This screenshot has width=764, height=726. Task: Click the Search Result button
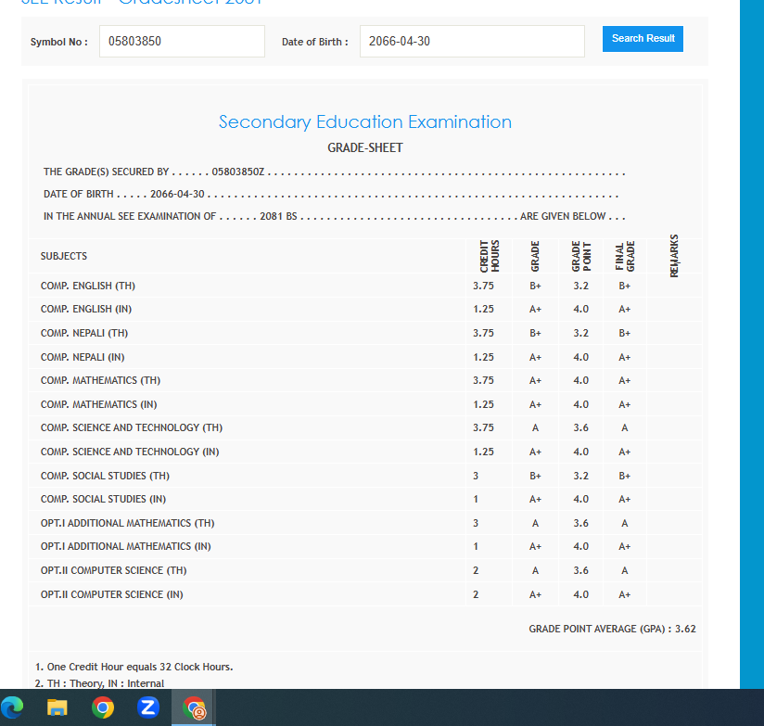tap(643, 39)
